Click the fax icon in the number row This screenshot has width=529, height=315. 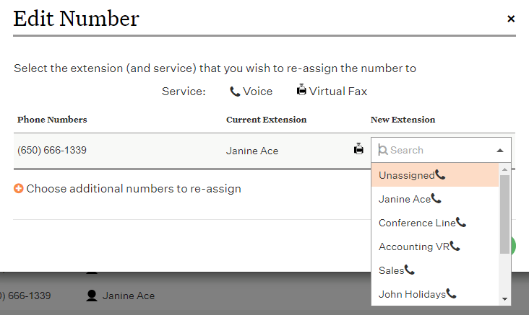[x=358, y=149]
